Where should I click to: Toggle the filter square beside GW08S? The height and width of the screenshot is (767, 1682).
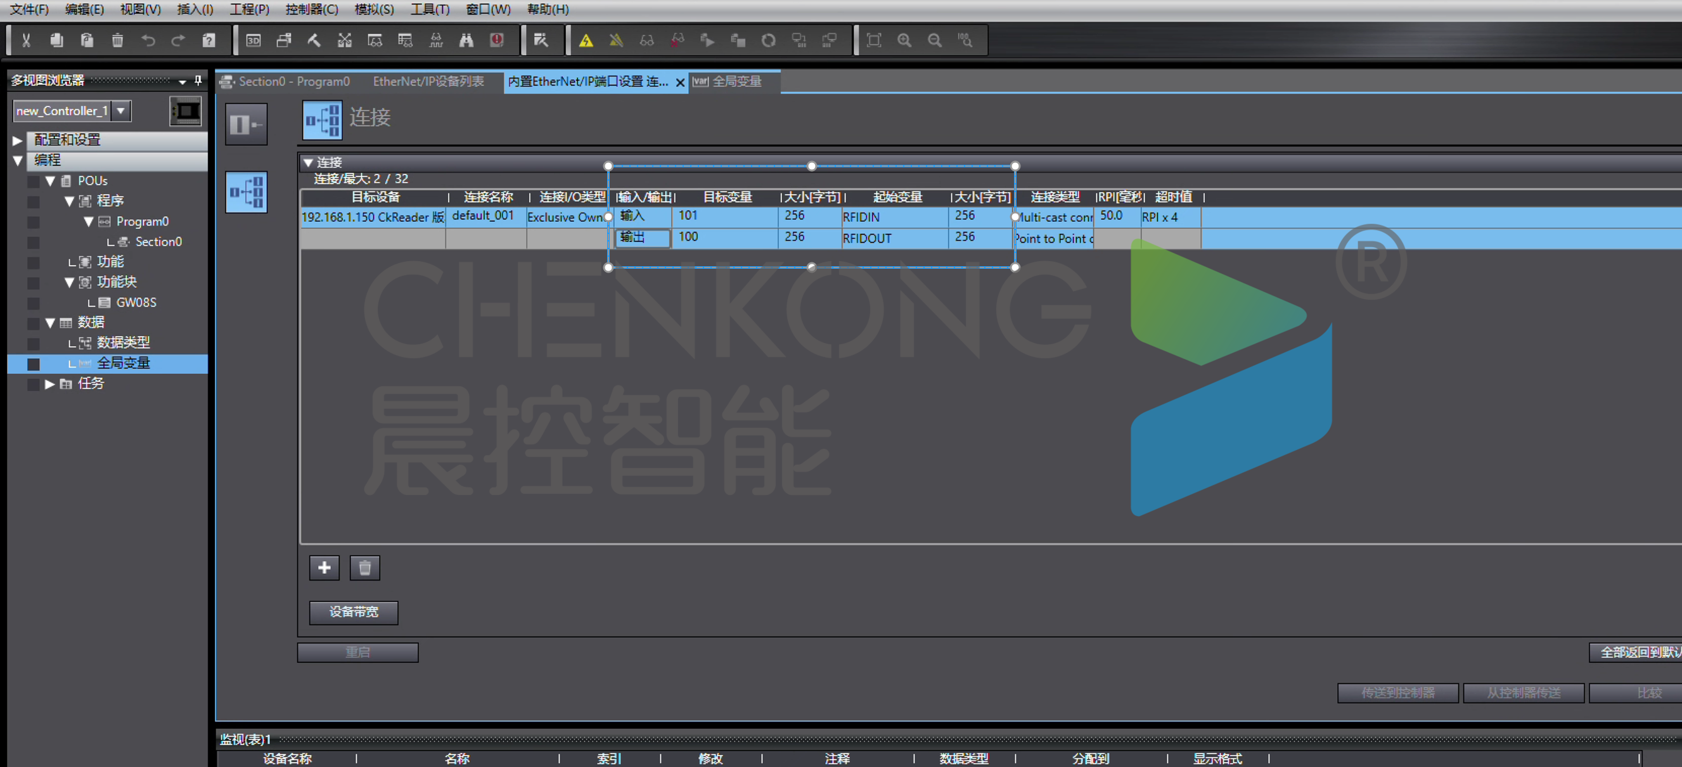(34, 303)
